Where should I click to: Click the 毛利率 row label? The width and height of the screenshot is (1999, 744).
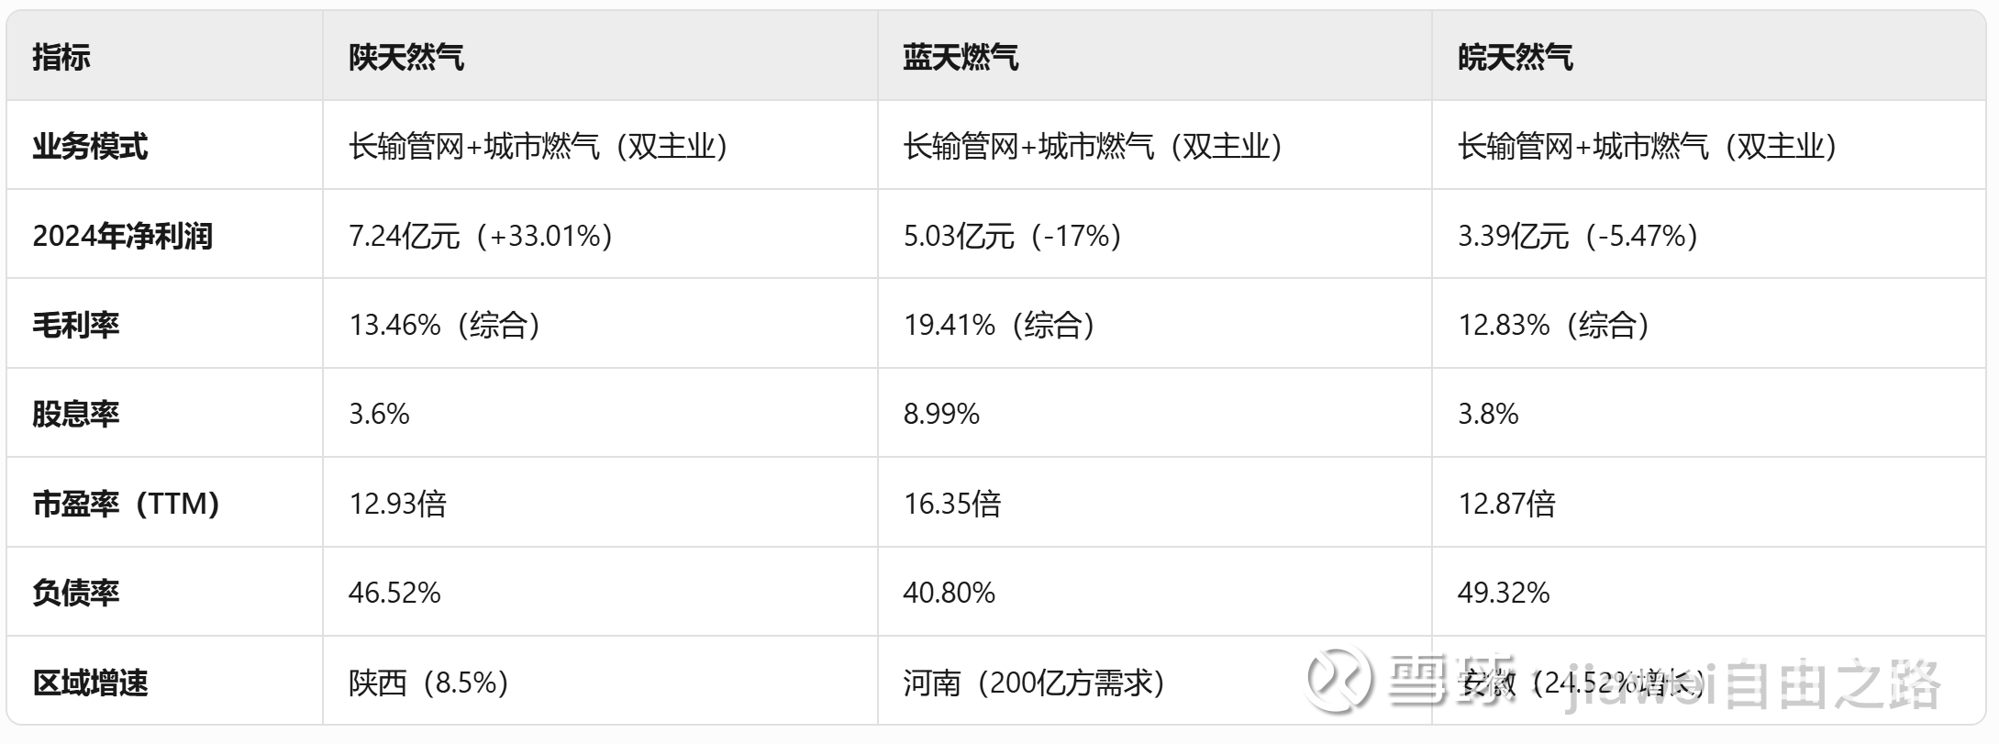[76, 325]
